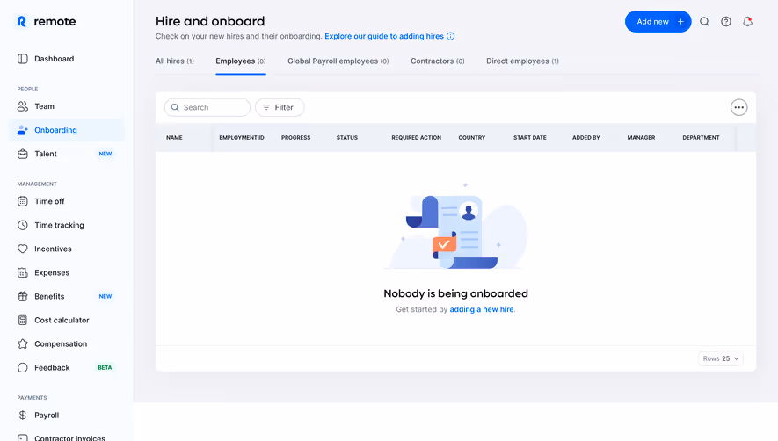
Task: Click the REQUIRED ACTION column header
Action: point(417,137)
